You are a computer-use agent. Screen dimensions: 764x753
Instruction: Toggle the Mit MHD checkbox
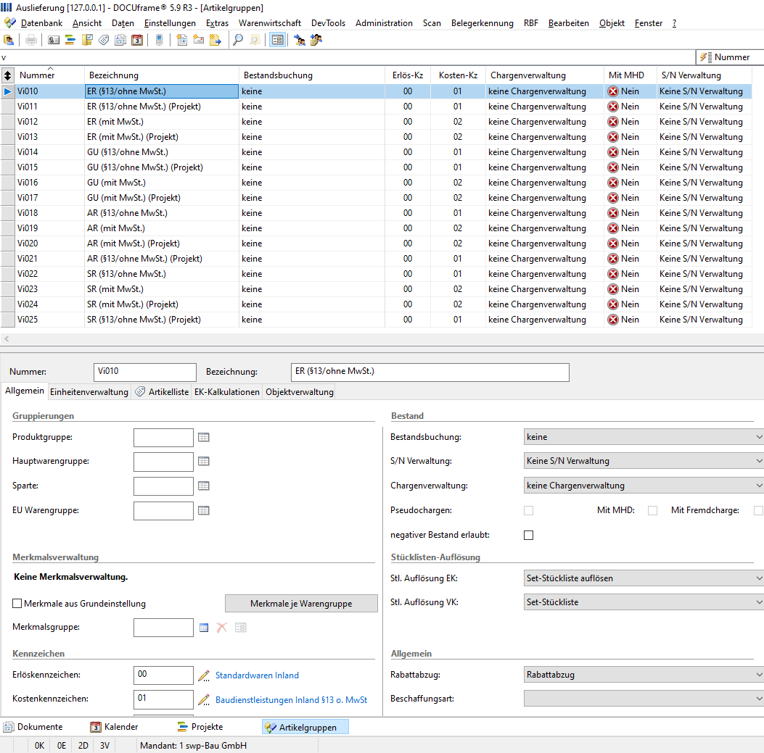[x=652, y=510]
